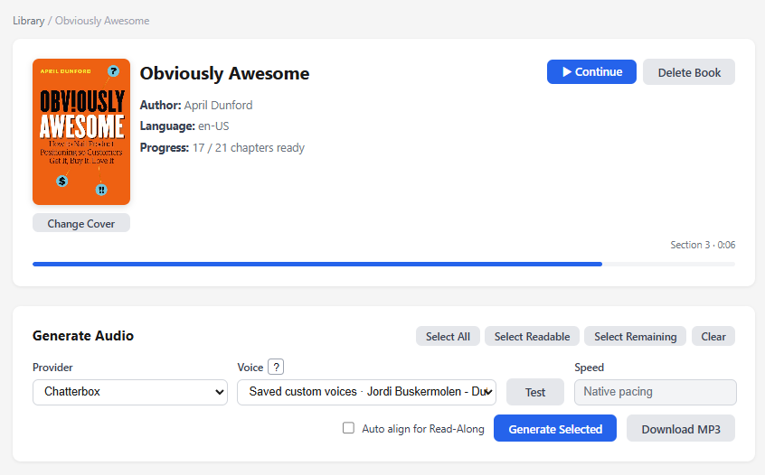Test the selected voice
The image size is (765, 475).
coord(534,392)
